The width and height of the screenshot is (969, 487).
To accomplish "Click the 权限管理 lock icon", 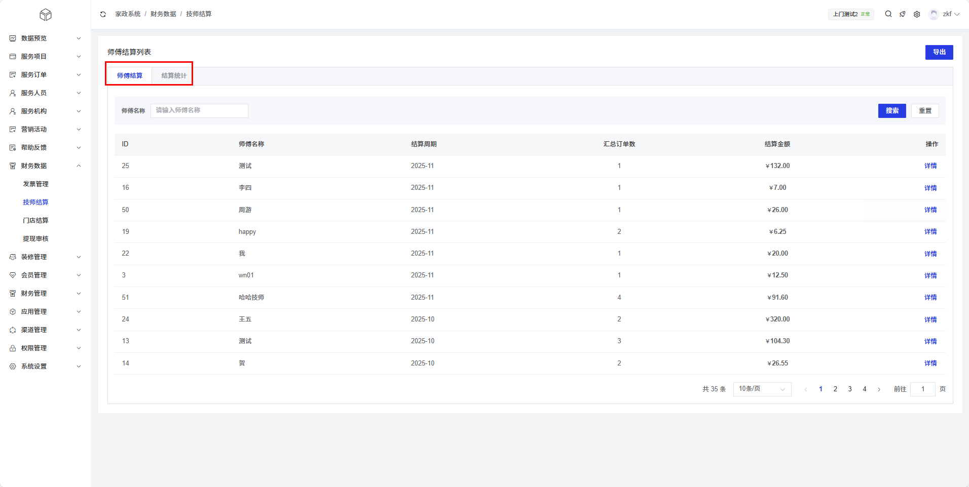I will (x=13, y=348).
